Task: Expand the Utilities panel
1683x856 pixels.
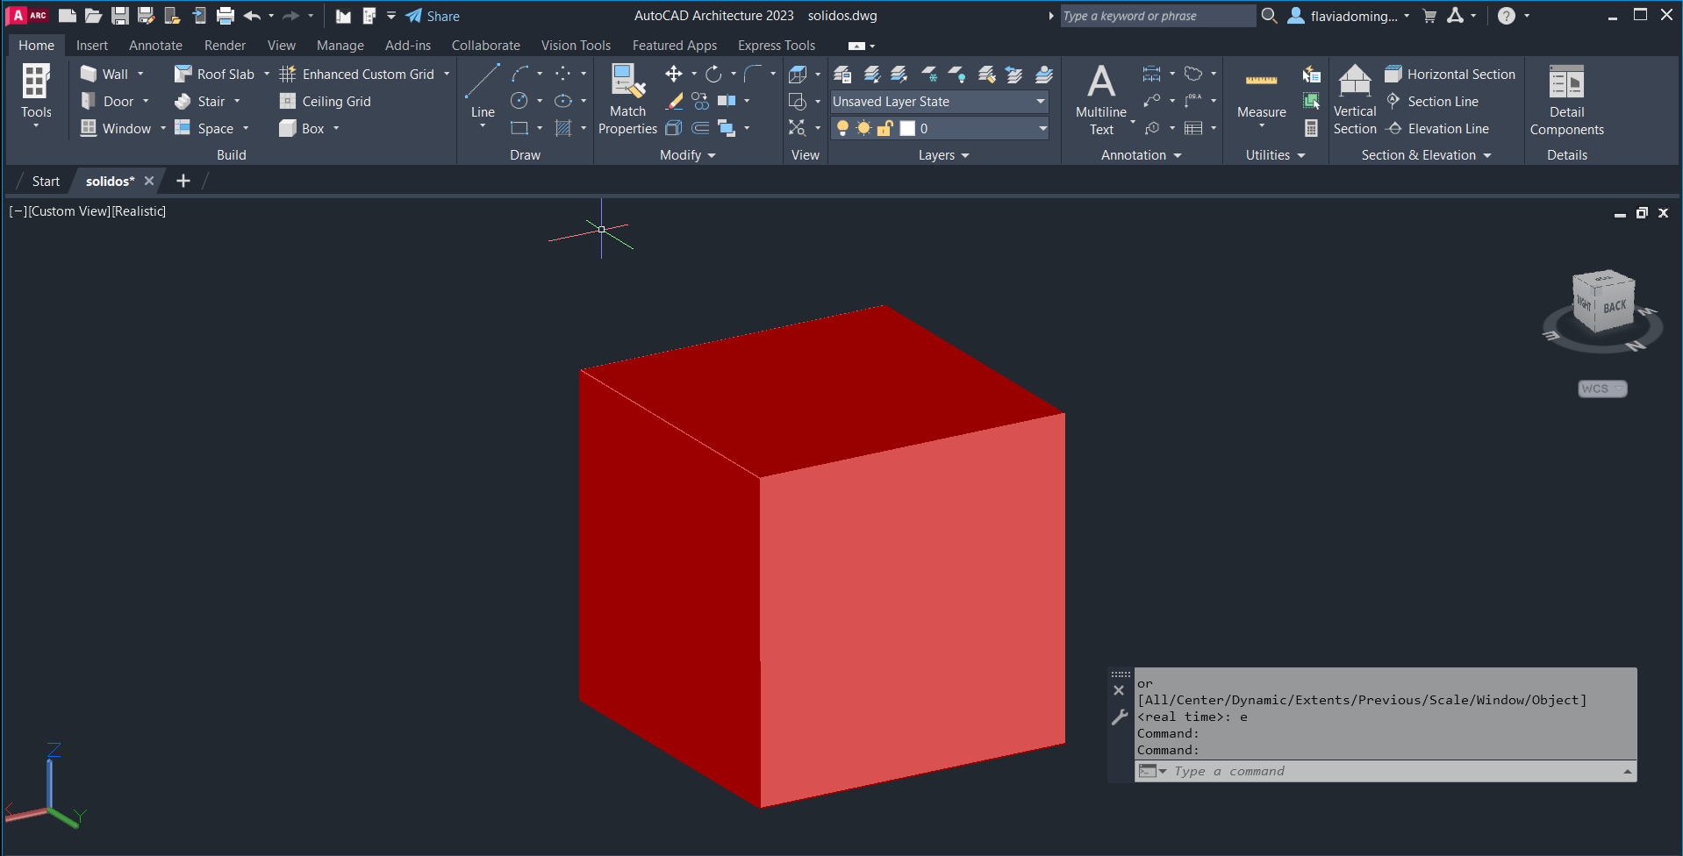Action: click(1276, 155)
